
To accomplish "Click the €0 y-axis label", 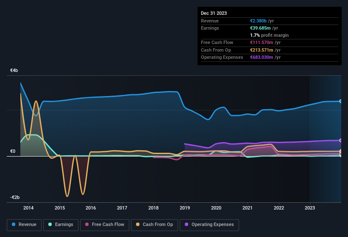I will coord(13,151).
